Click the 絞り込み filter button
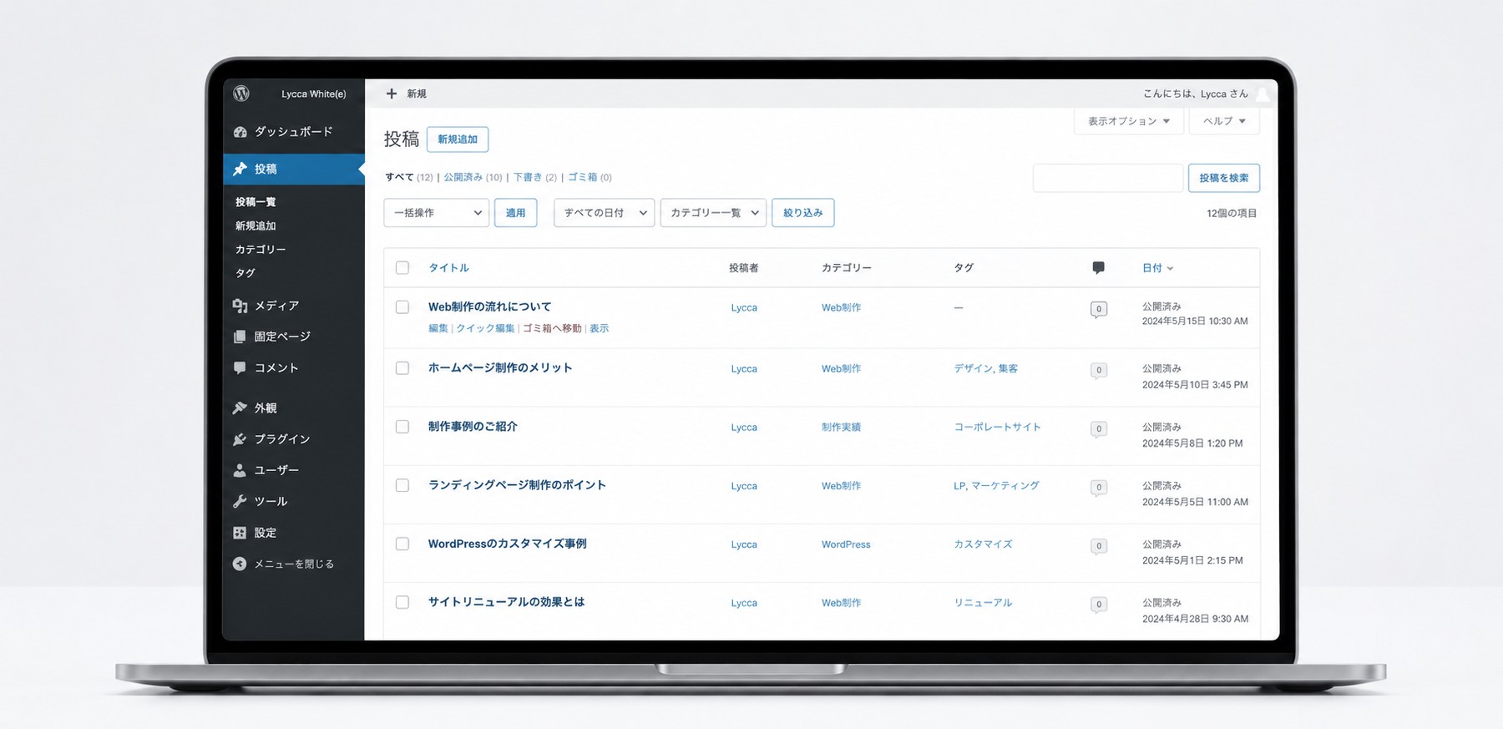1503x729 pixels. click(803, 213)
